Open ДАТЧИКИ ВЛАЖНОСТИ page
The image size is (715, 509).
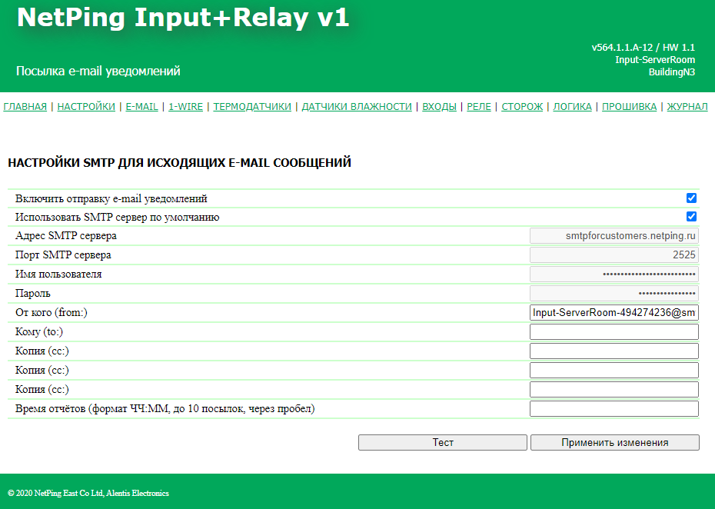tap(357, 106)
